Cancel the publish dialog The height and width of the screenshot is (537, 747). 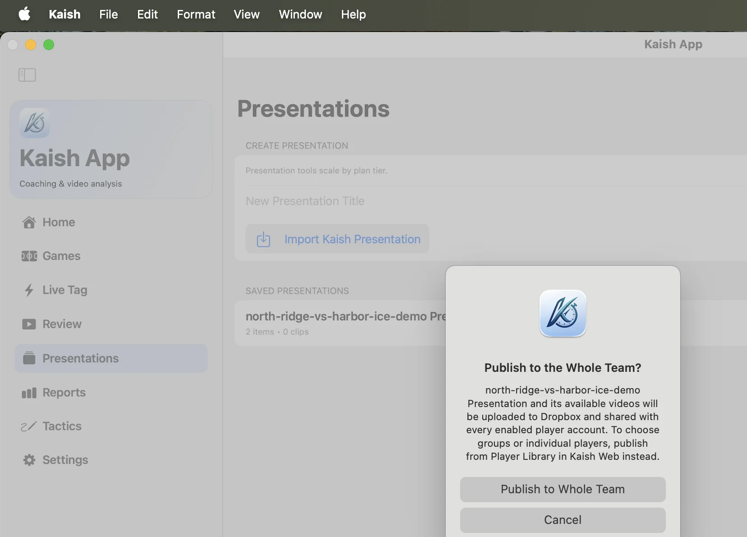[563, 520]
